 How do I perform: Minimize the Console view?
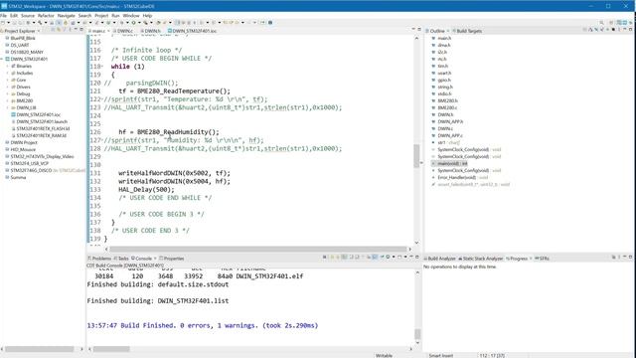pos(411,257)
